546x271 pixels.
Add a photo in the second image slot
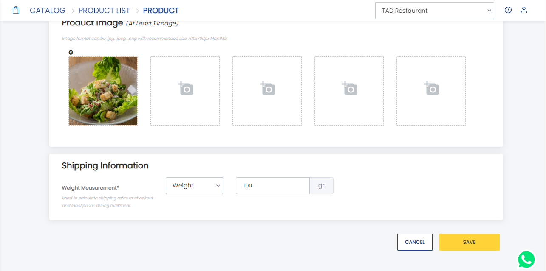tap(185, 91)
